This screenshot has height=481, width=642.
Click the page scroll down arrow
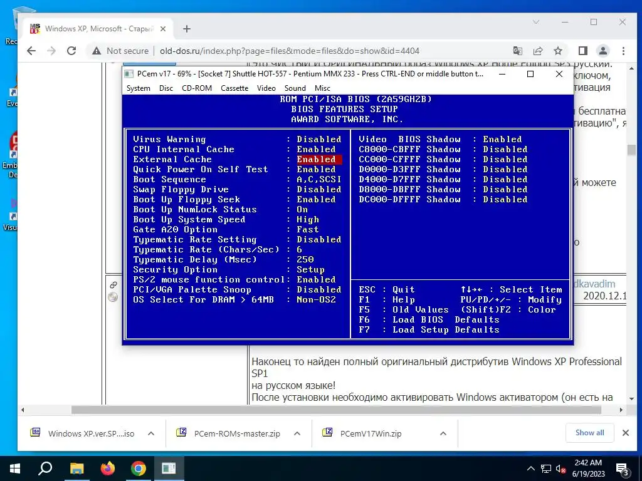[x=631, y=398]
